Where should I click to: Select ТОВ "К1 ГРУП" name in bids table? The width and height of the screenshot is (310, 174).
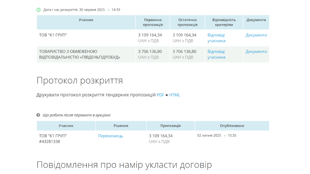pyautogui.click(x=53, y=35)
